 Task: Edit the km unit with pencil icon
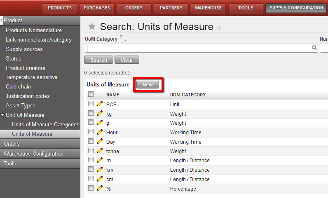[100, 170]
